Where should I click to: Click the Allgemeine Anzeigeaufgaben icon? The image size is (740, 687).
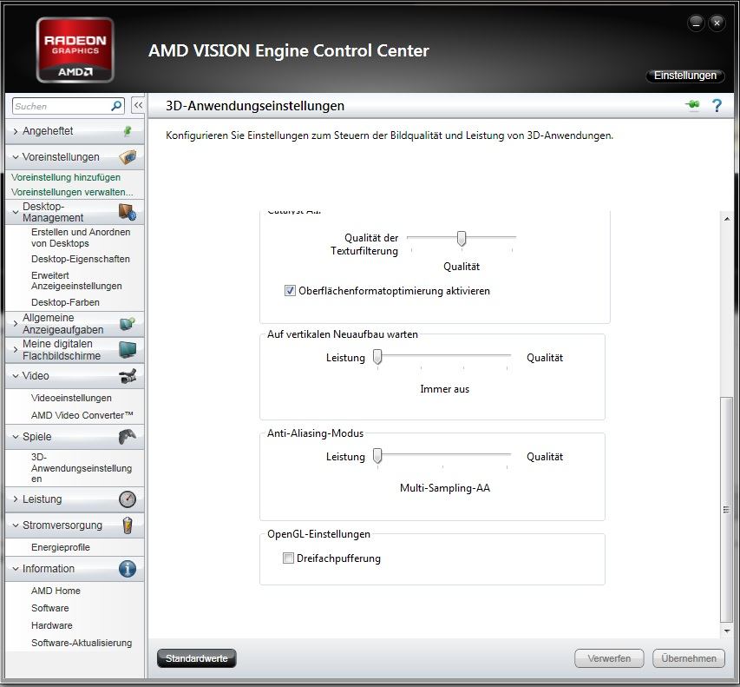pos(128,324)
